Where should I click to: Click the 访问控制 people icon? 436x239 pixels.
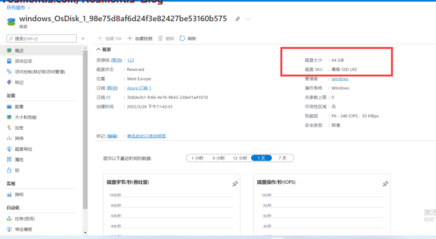9,71
